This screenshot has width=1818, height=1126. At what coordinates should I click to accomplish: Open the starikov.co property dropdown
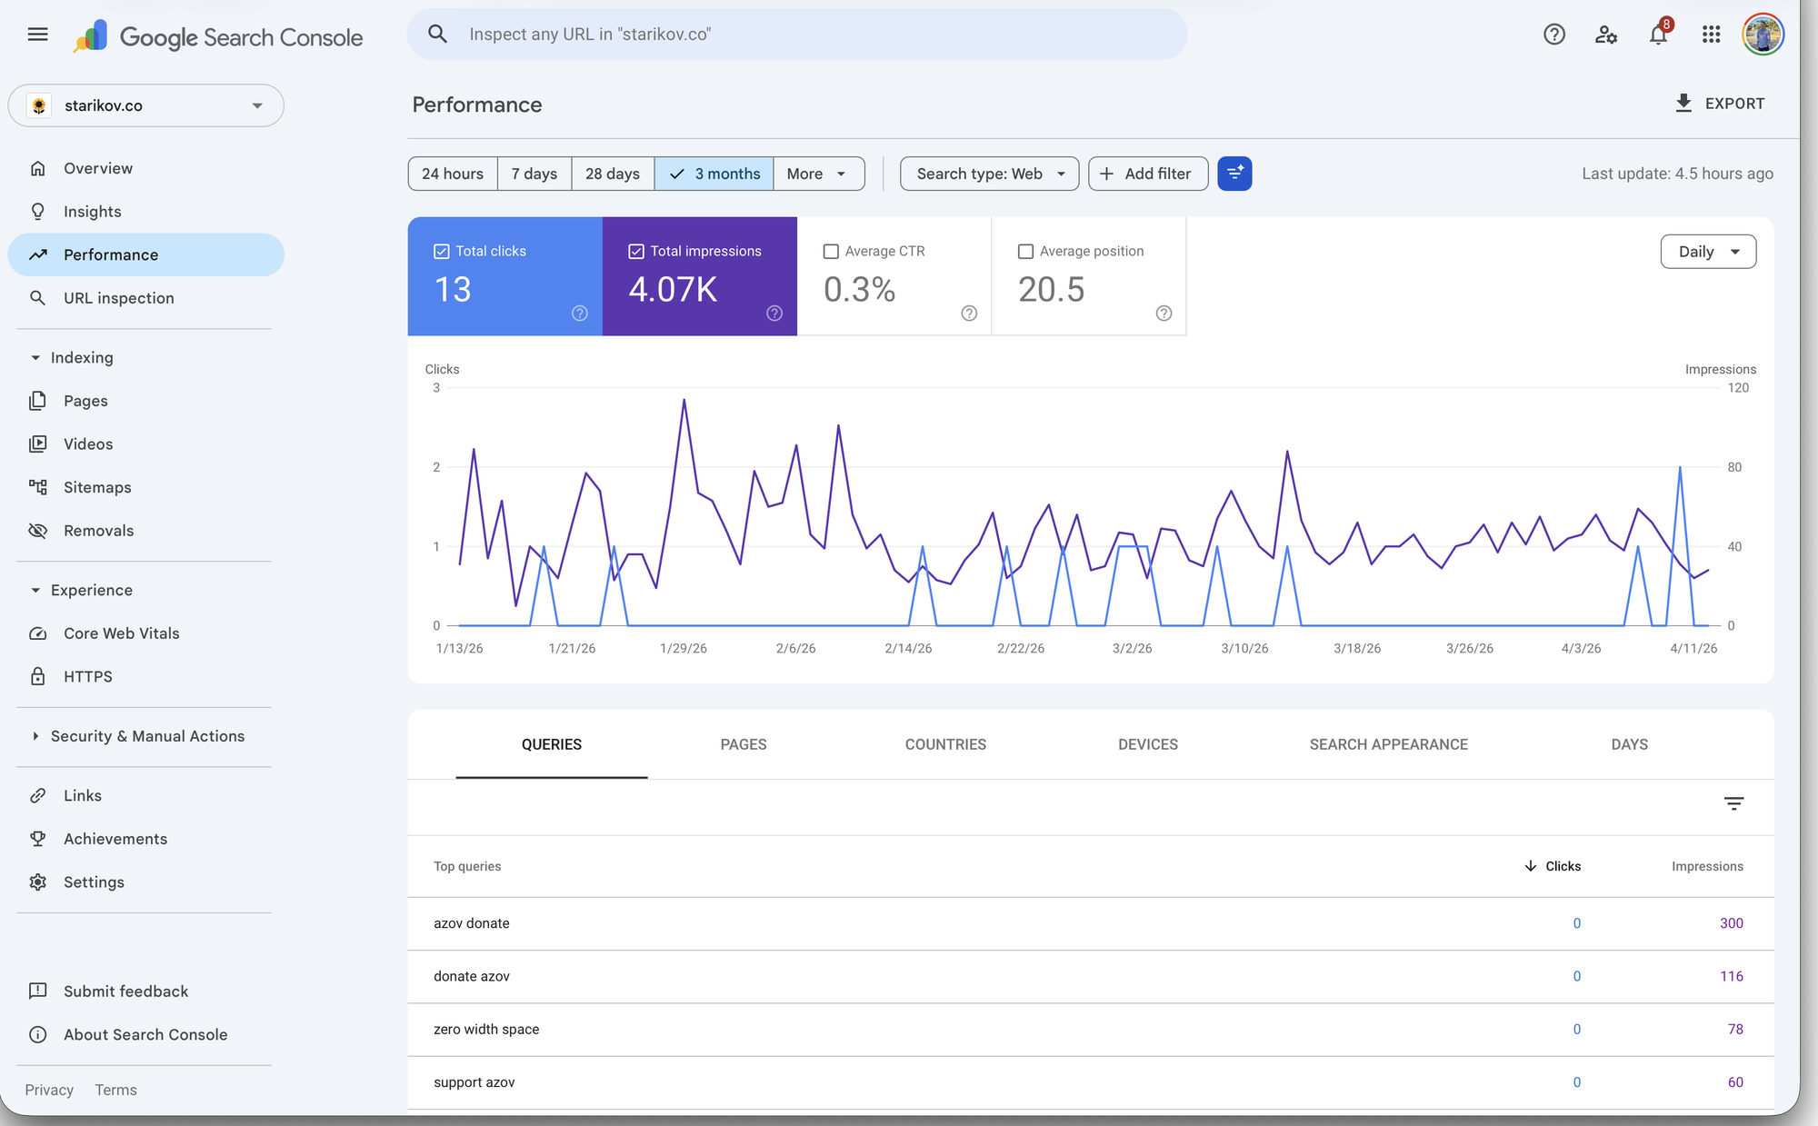point(146,105)
